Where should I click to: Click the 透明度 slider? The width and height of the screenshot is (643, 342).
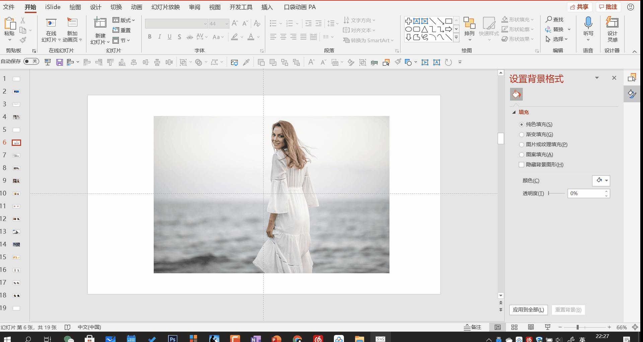click(556, 193)
